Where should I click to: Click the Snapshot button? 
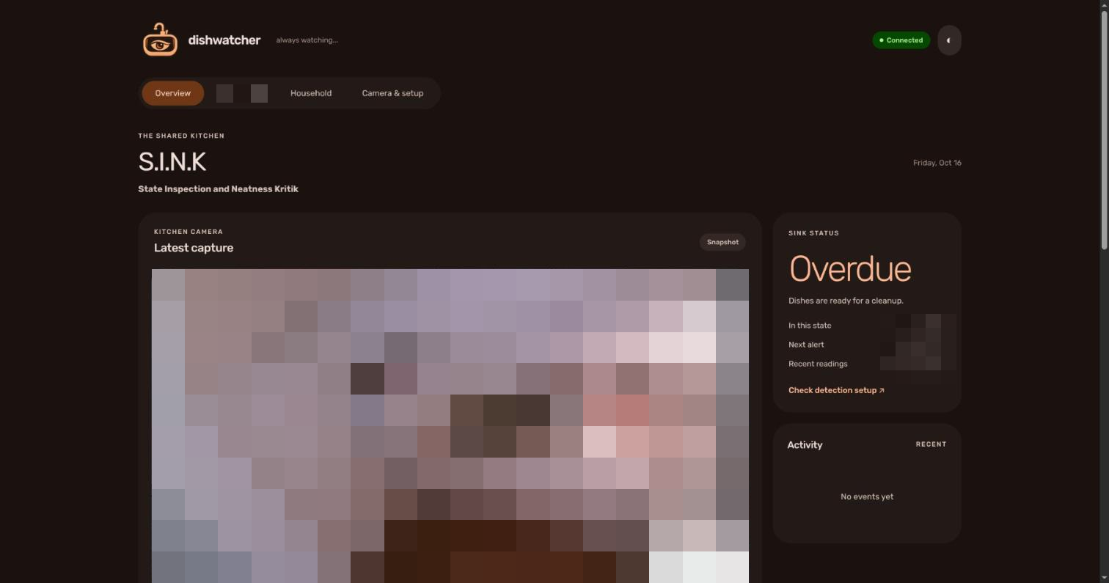(x=722, y=242)
